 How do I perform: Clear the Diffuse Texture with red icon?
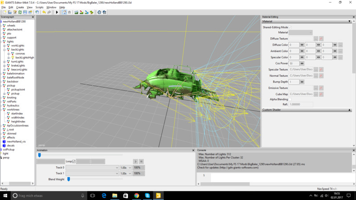click(x=321, y=39)
